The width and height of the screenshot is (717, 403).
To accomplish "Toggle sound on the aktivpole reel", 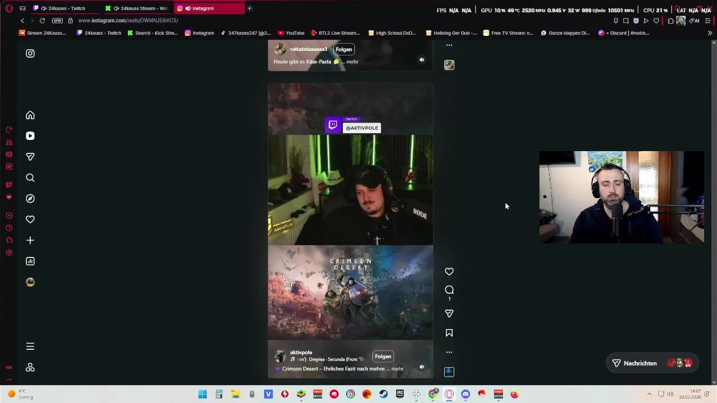I will (422, 367).
